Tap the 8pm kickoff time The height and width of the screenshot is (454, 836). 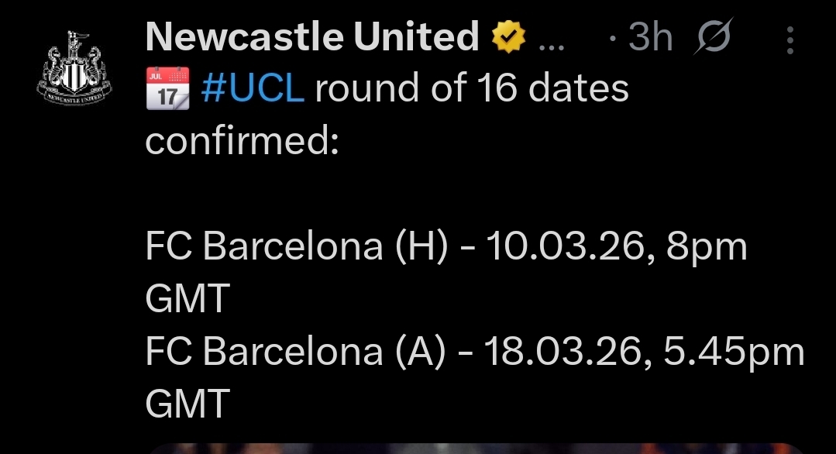tap(707, 249)
